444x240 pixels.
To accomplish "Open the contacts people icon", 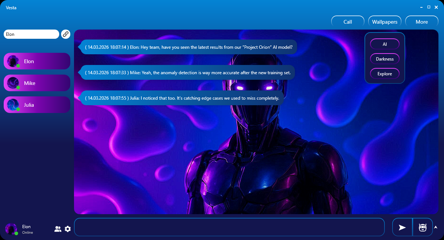I will click(x=58, y=229).
